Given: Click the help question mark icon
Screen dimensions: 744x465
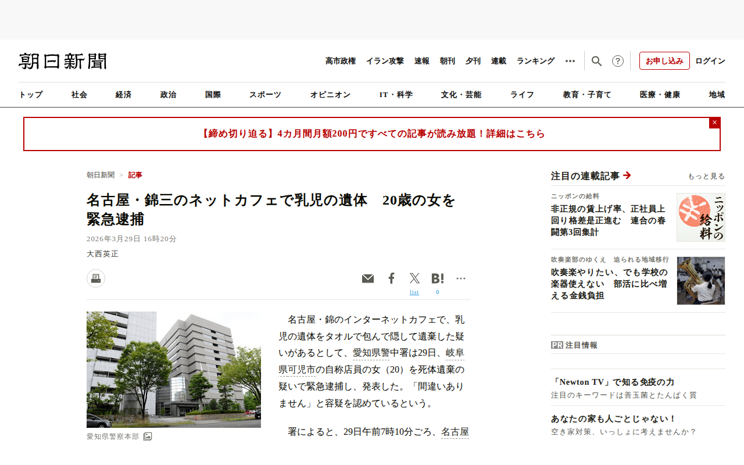Looking at the screenshot, I should pos(618,61).
